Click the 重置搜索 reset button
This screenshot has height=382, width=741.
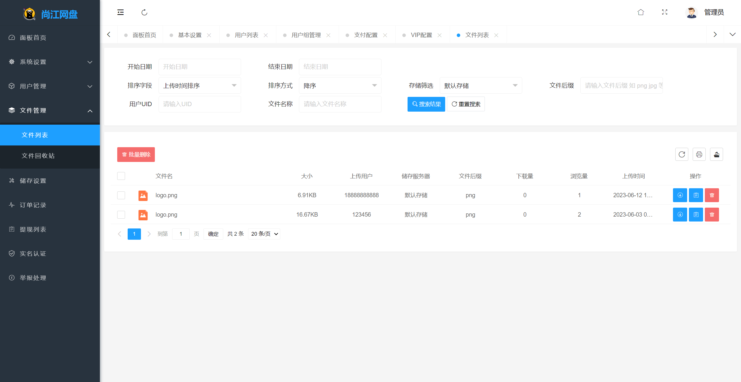click(x=466, y=104)
